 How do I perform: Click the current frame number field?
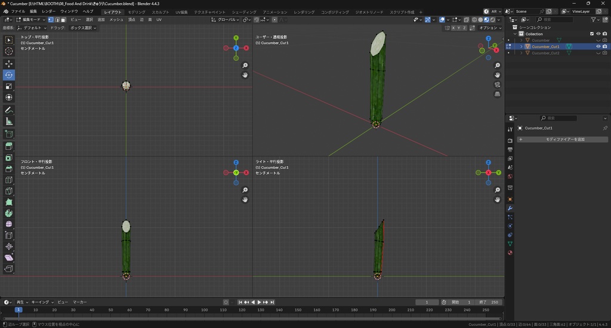427,302
